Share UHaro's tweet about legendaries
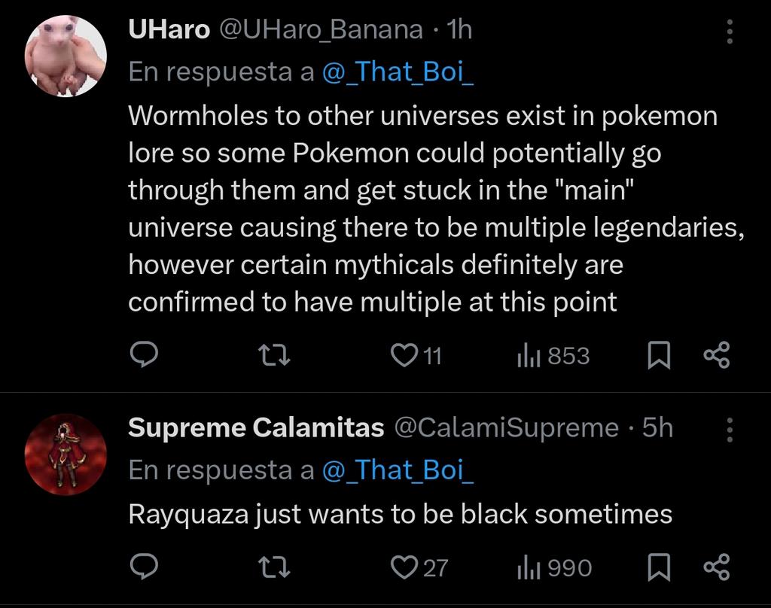The height and width of the screenshot is (608, 771). click(717, 355)
